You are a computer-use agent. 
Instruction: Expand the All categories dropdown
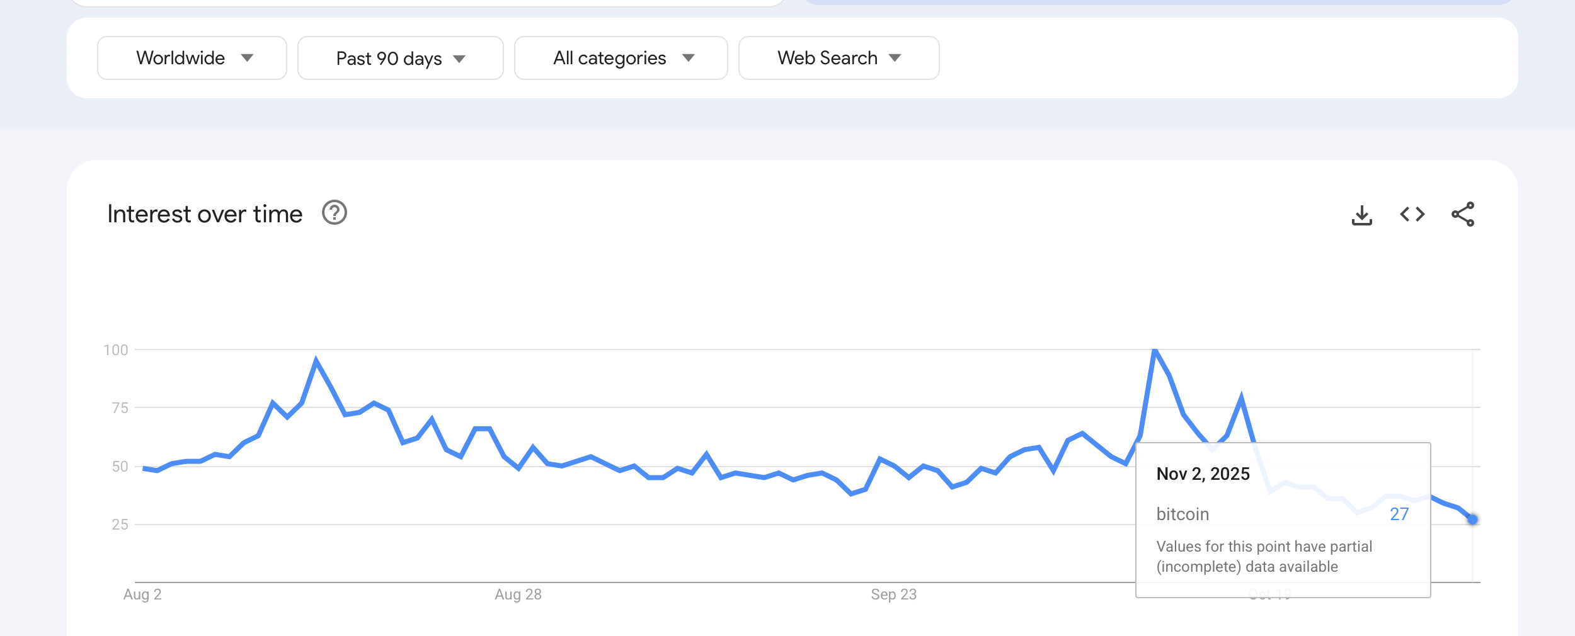click(620, 58)
